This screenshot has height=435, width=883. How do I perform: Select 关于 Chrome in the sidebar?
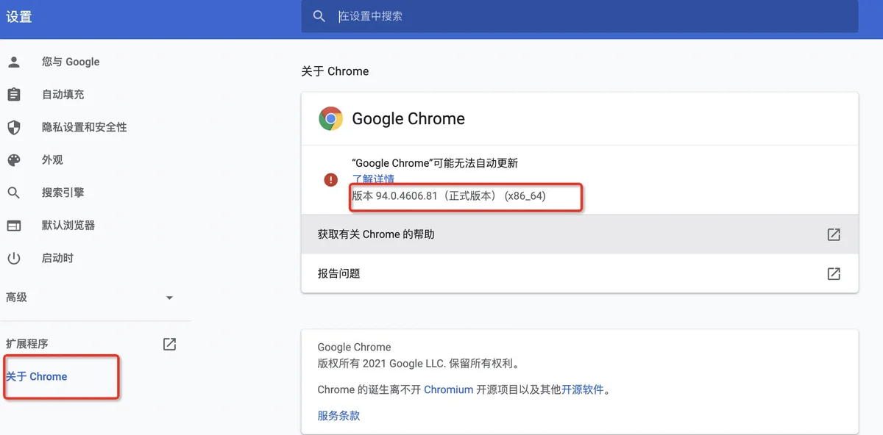click(37, 376)
